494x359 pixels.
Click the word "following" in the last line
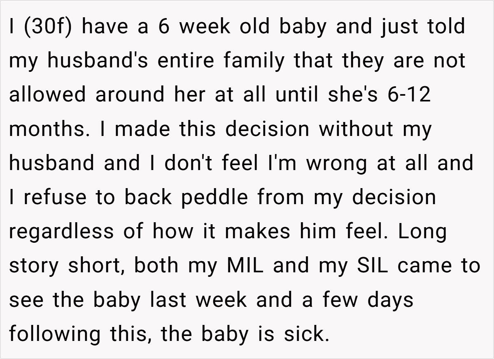click(x=55, y=335)
